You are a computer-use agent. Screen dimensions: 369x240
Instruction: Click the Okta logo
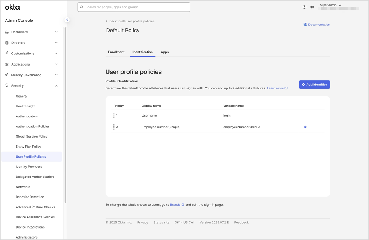click(x=13, y=7)
